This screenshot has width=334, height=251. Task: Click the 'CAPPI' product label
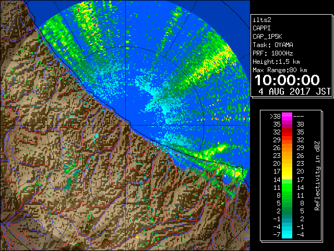(x=261, y=28)
